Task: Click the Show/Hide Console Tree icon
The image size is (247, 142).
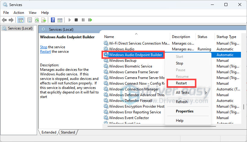Action: [x=20, y=20]
